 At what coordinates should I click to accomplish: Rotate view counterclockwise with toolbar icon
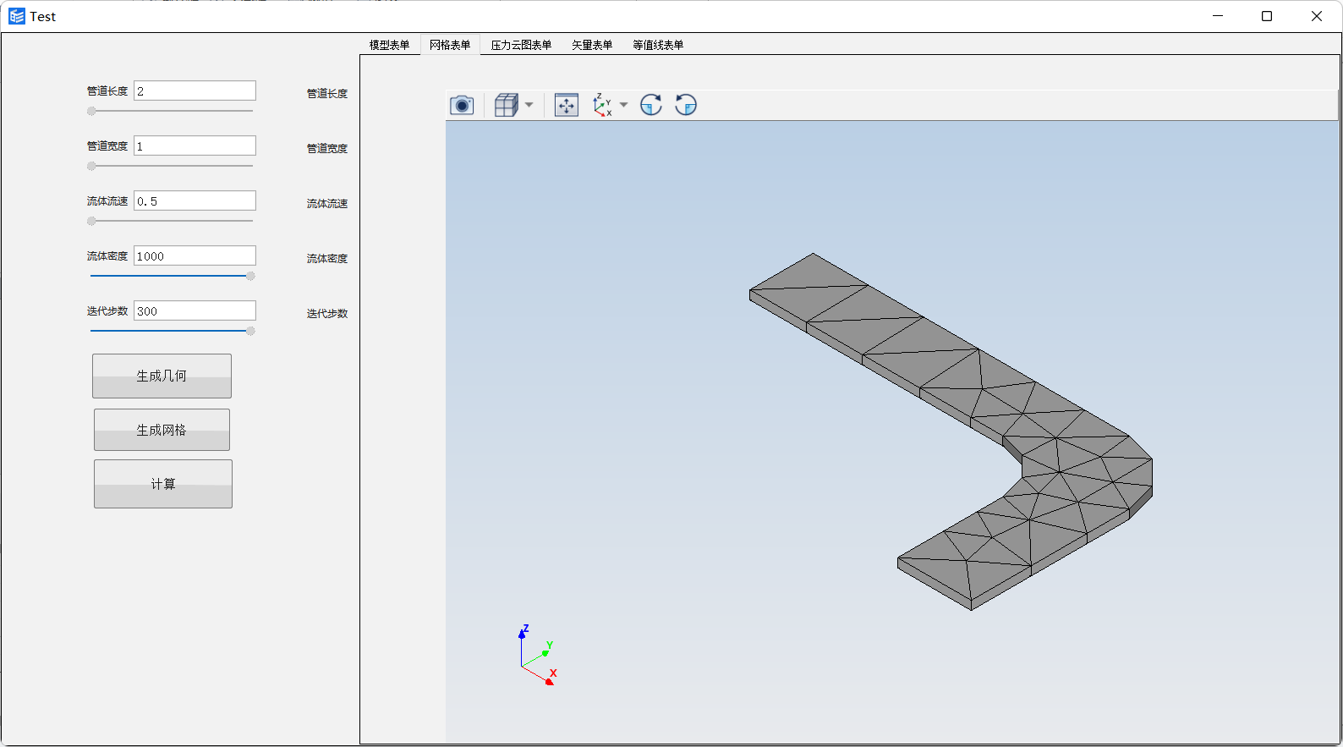click(x=686, y=105)
